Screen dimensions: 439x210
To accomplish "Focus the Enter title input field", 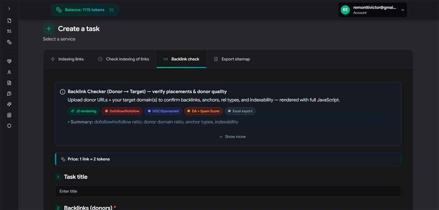I will [228, 191].
